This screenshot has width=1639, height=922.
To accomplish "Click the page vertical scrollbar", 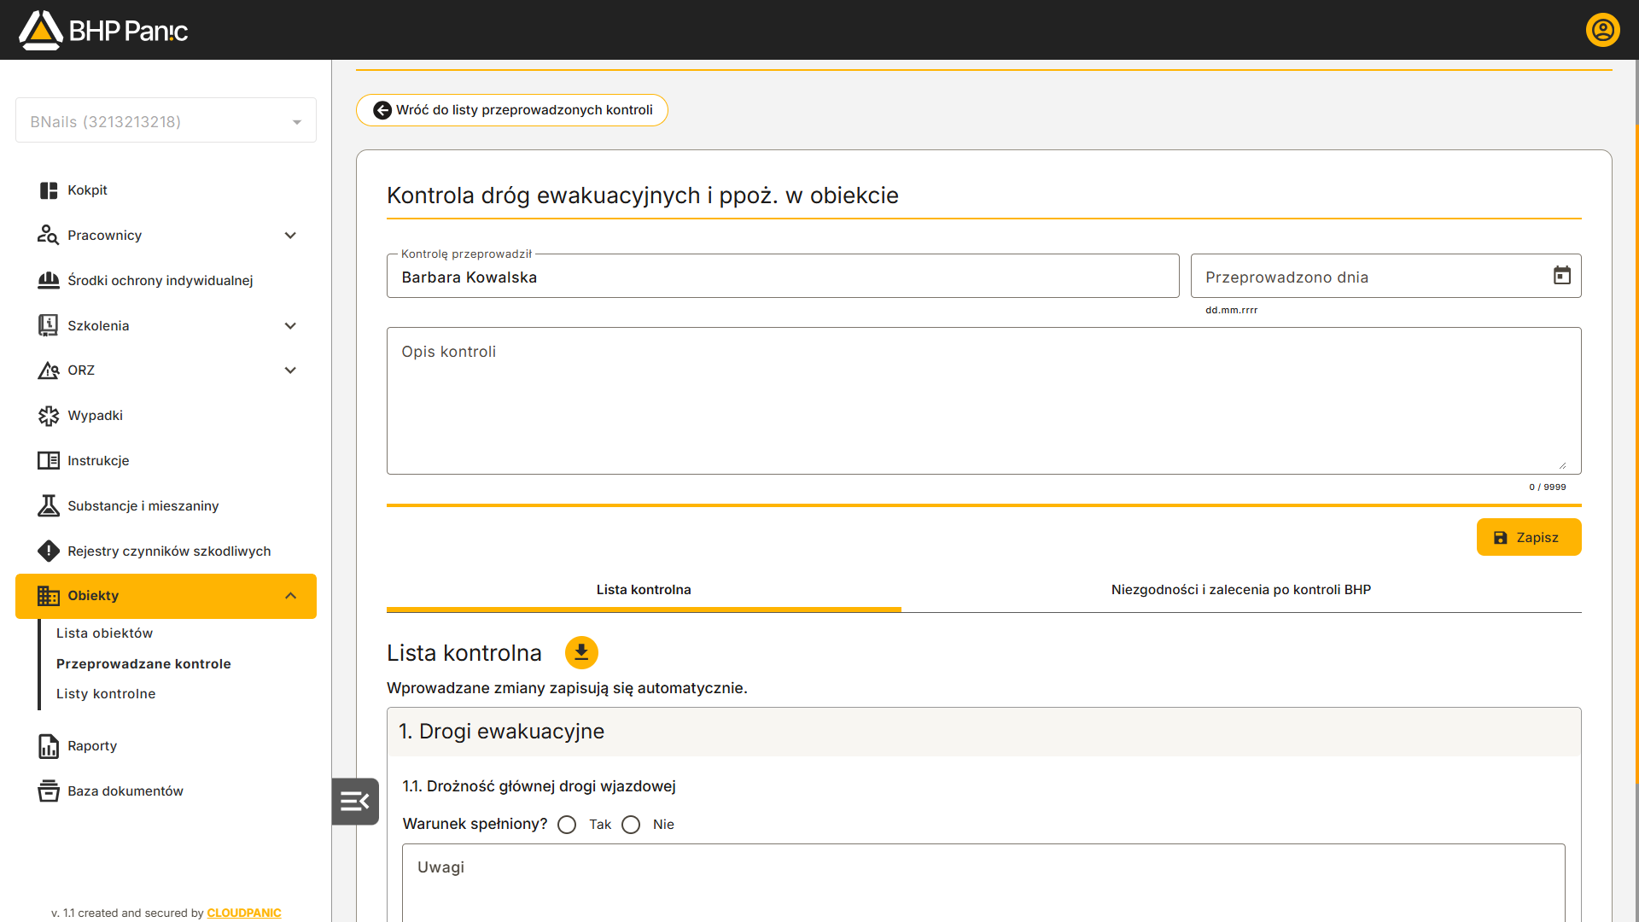I will 1636,452.
